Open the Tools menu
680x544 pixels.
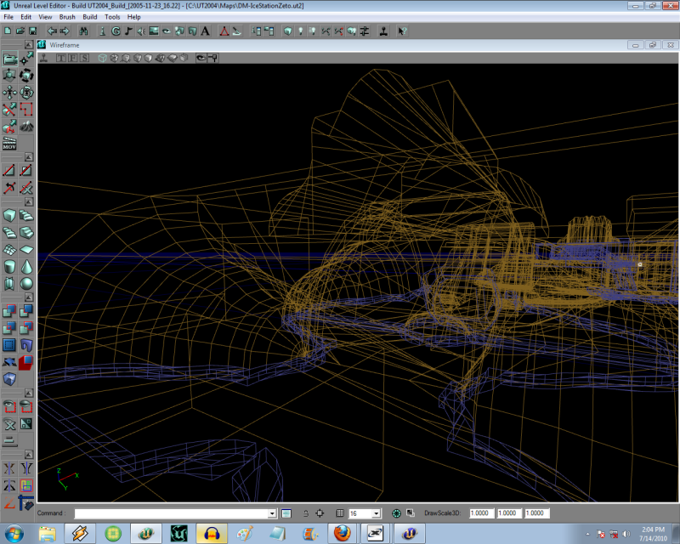112,17
